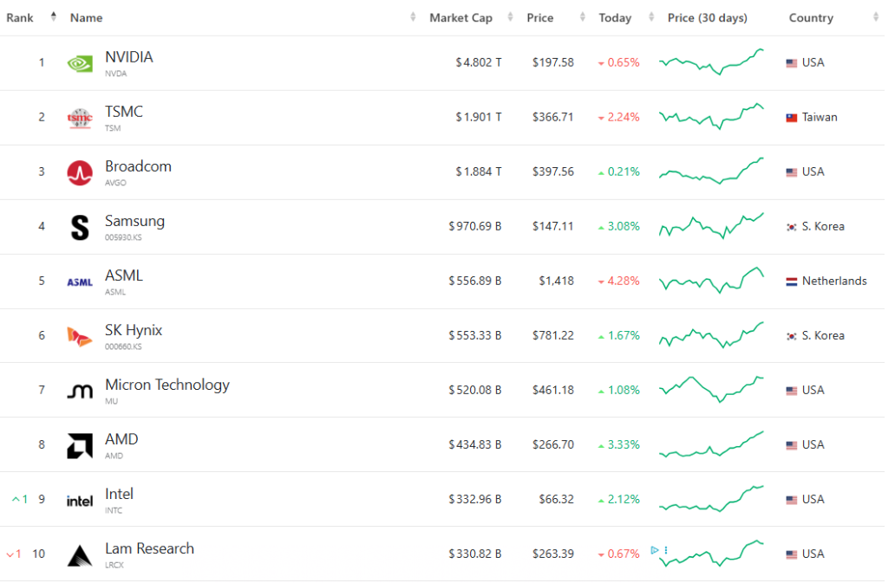The image size is (888, 583).
Task: Select the Samsung S logo
Action: pyautogui.click(x=80, y=227)
